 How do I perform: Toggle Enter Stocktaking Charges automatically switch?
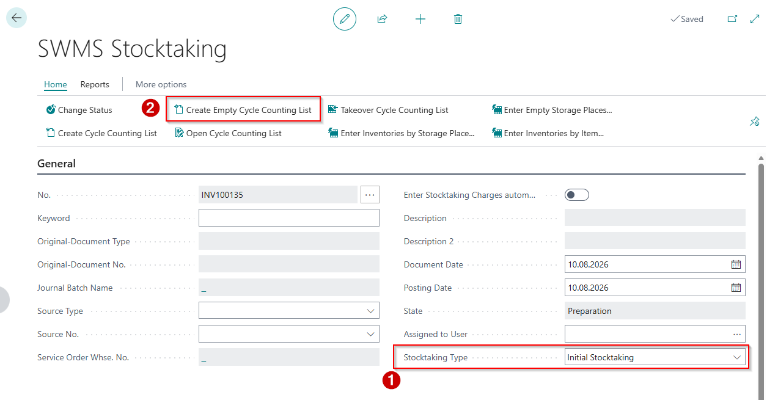point(577,195)
